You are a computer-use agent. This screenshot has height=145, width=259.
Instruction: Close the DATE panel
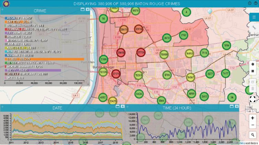pos(122,106)
